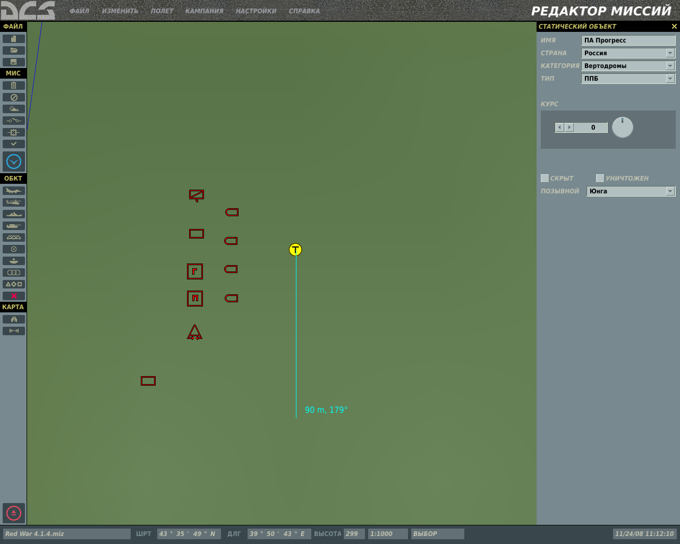The image size is (680, 544).
Task: Open the mission briefing clipboard icon
Action: point(14,86)
